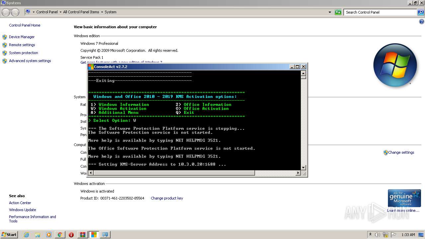425x239 pixels.
Task: Open Control Panel Home link
Action: (25, 25)
